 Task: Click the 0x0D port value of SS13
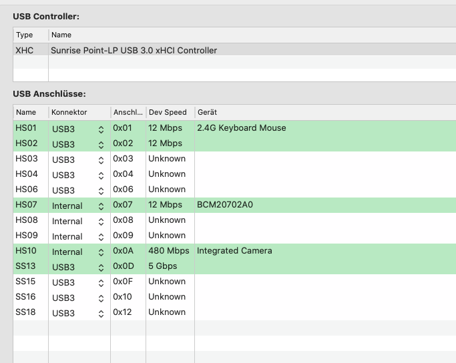pos(124,266)
